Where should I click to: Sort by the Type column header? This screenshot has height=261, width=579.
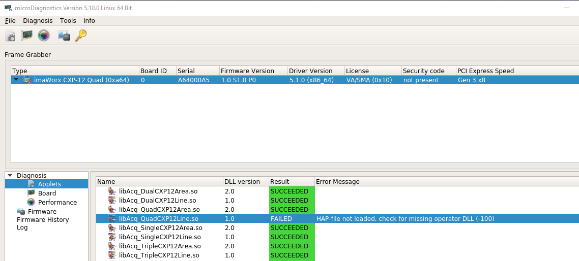tap(75, 71)
